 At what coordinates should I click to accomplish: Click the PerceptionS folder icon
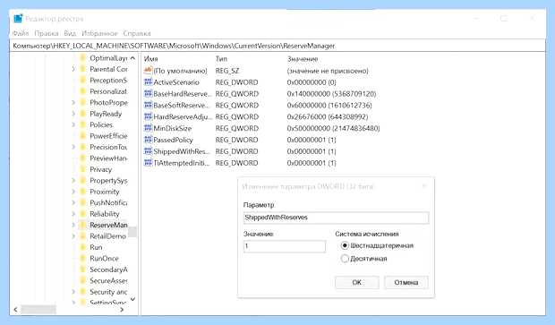[x=82, y=81]
